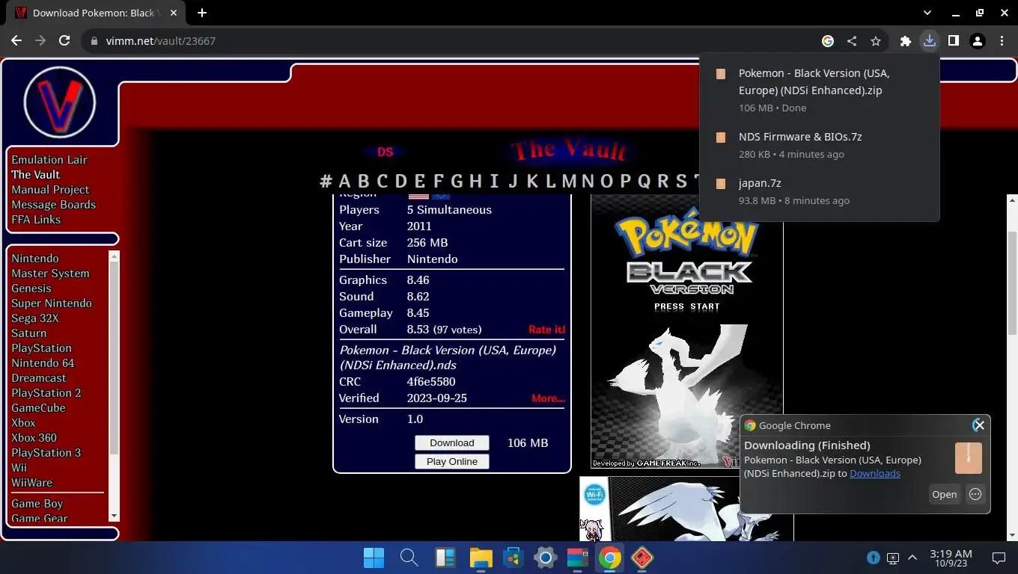Open Chrome's three-dot menu
1018x574 pixels.
(x=1002, y=41)
